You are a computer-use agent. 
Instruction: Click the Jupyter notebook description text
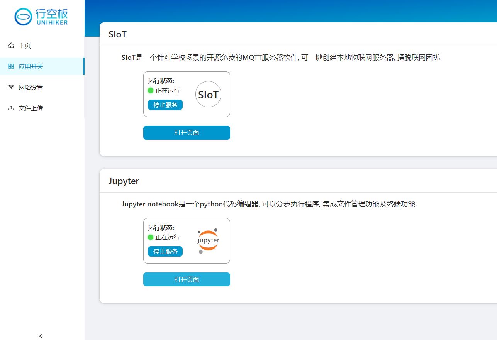click(x=269, y=204)
